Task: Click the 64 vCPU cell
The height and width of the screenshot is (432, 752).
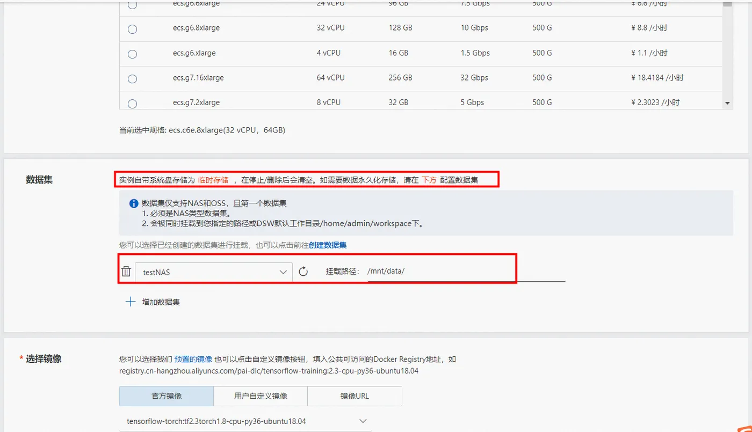Action: [331, 78]
